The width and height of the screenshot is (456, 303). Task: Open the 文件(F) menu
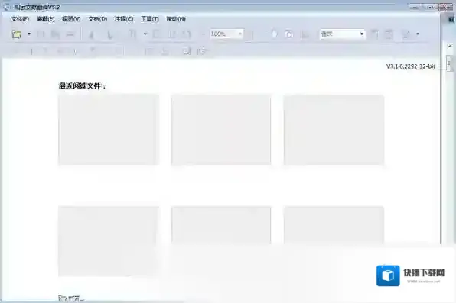20,19
